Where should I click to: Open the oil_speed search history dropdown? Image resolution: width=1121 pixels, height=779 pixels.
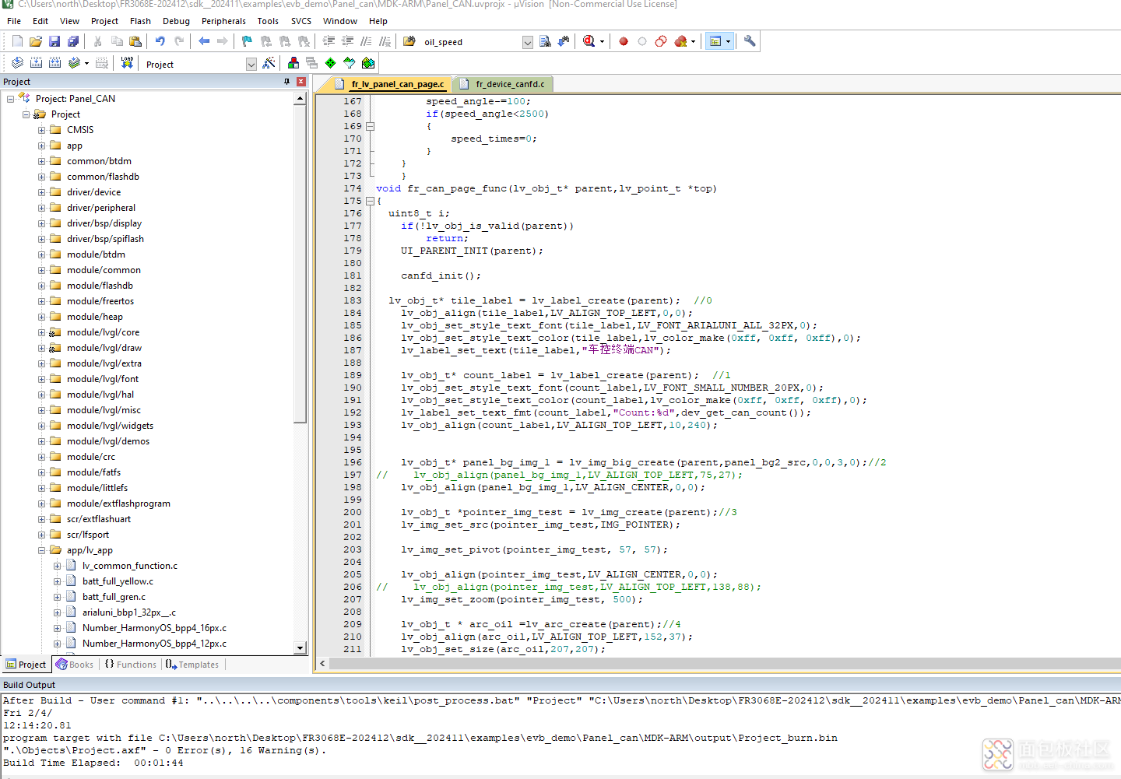click(x=528, y=42)
